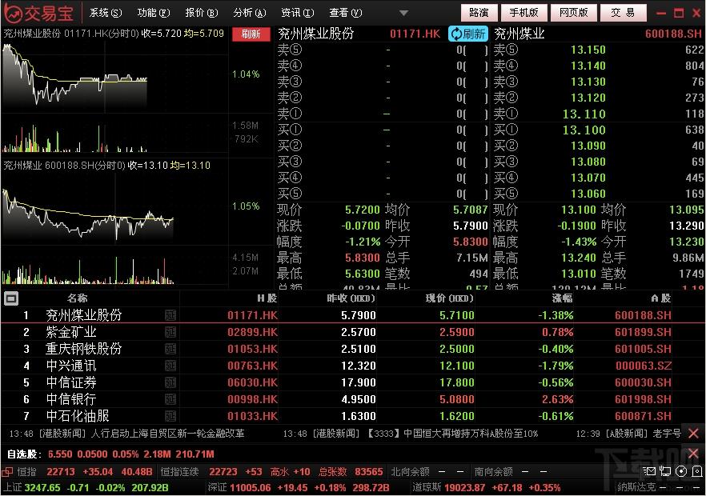Click the 交易宝 logo icon
This screenshot has height=496, width=706.
point(13,13)
